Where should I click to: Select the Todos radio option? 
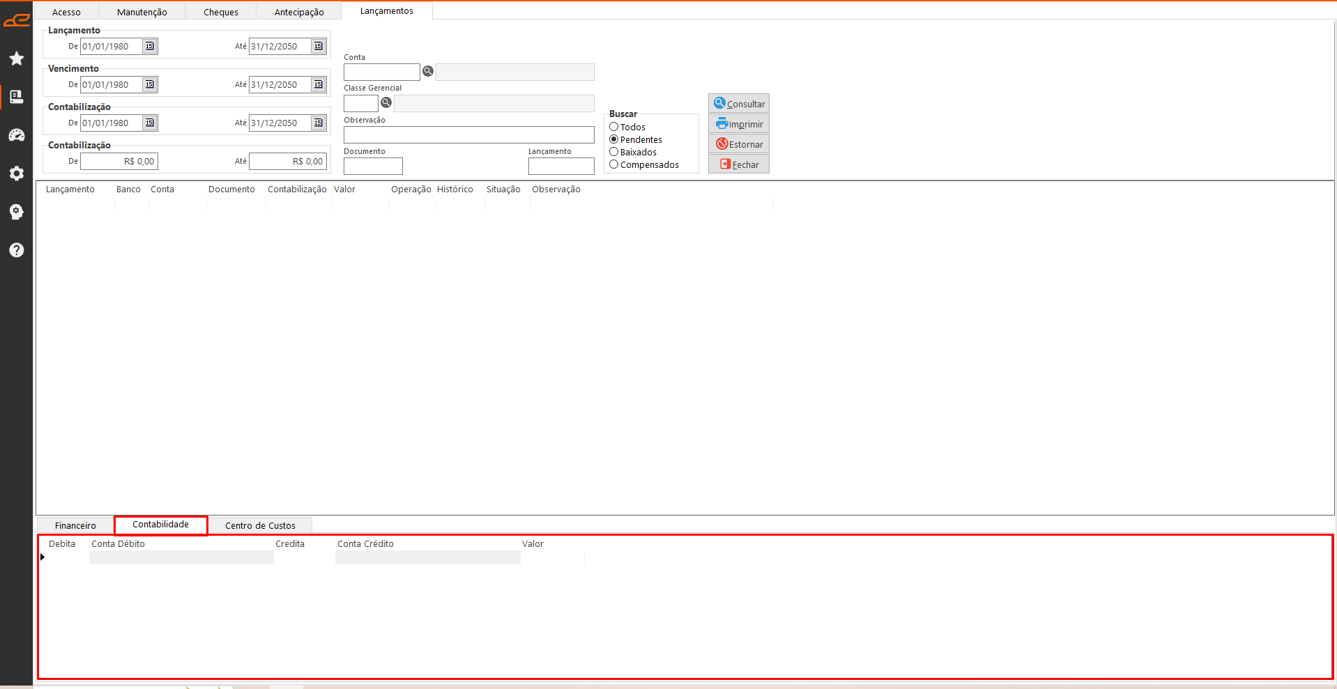point(614,127)
